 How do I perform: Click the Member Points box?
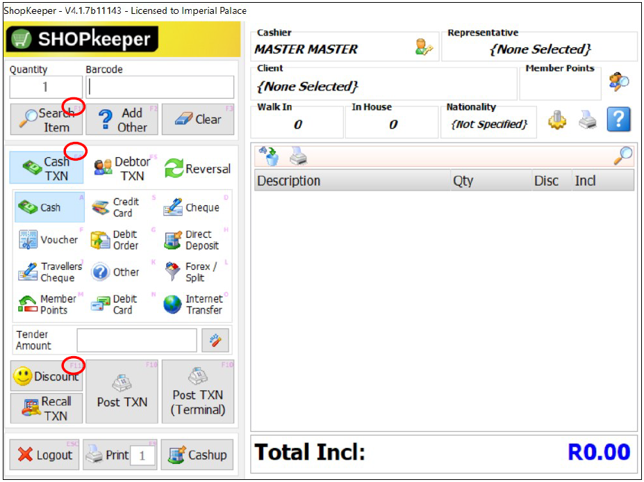[560, 86]
